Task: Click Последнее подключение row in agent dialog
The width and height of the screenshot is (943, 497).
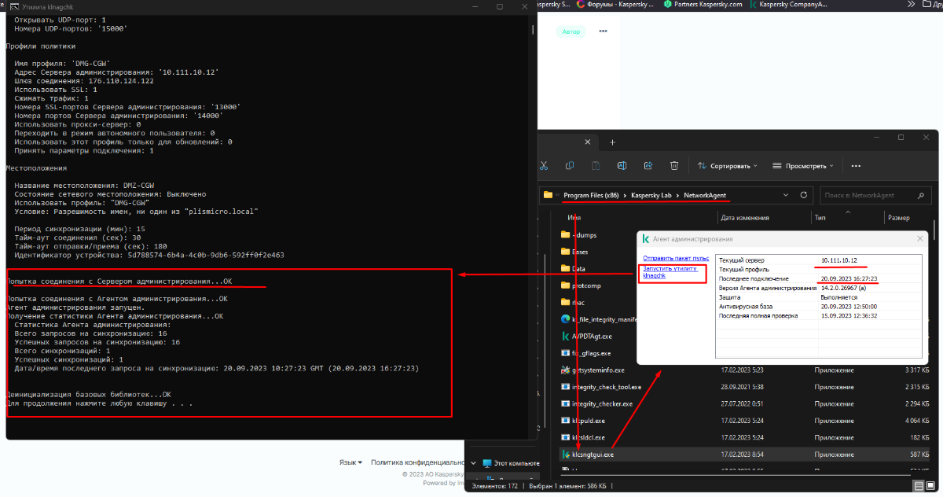Action: coord(817,278)
